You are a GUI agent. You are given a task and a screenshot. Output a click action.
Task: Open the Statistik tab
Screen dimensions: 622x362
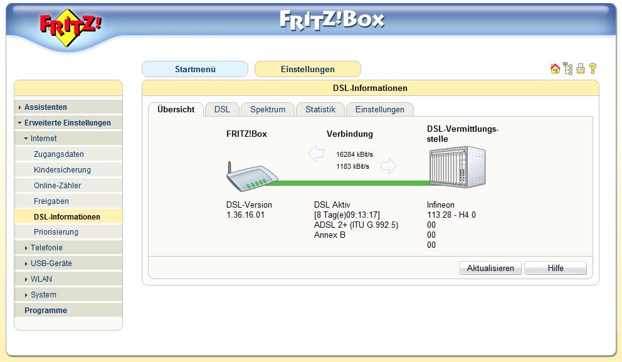pos(320,110)
